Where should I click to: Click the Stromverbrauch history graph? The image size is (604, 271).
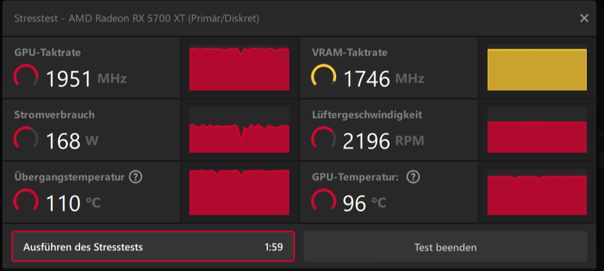coord(239,130)
